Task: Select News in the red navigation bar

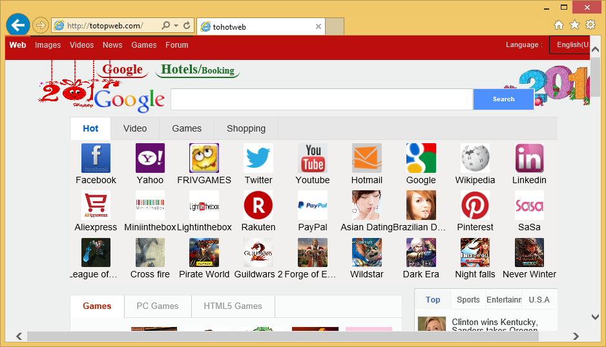Action: (112, 45)
